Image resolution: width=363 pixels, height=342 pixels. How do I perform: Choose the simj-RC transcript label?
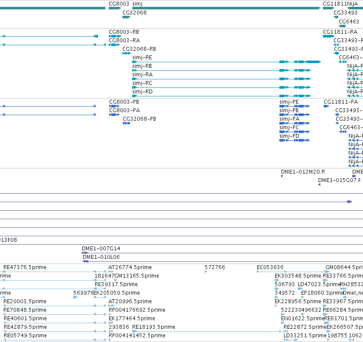[142, 83]
